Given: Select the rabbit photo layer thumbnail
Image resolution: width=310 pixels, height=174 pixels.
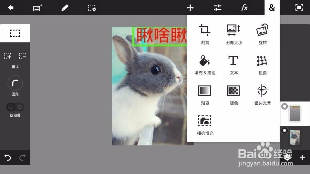Looking at the screenshot, I should pyautogui.click(x=295, y=138).
